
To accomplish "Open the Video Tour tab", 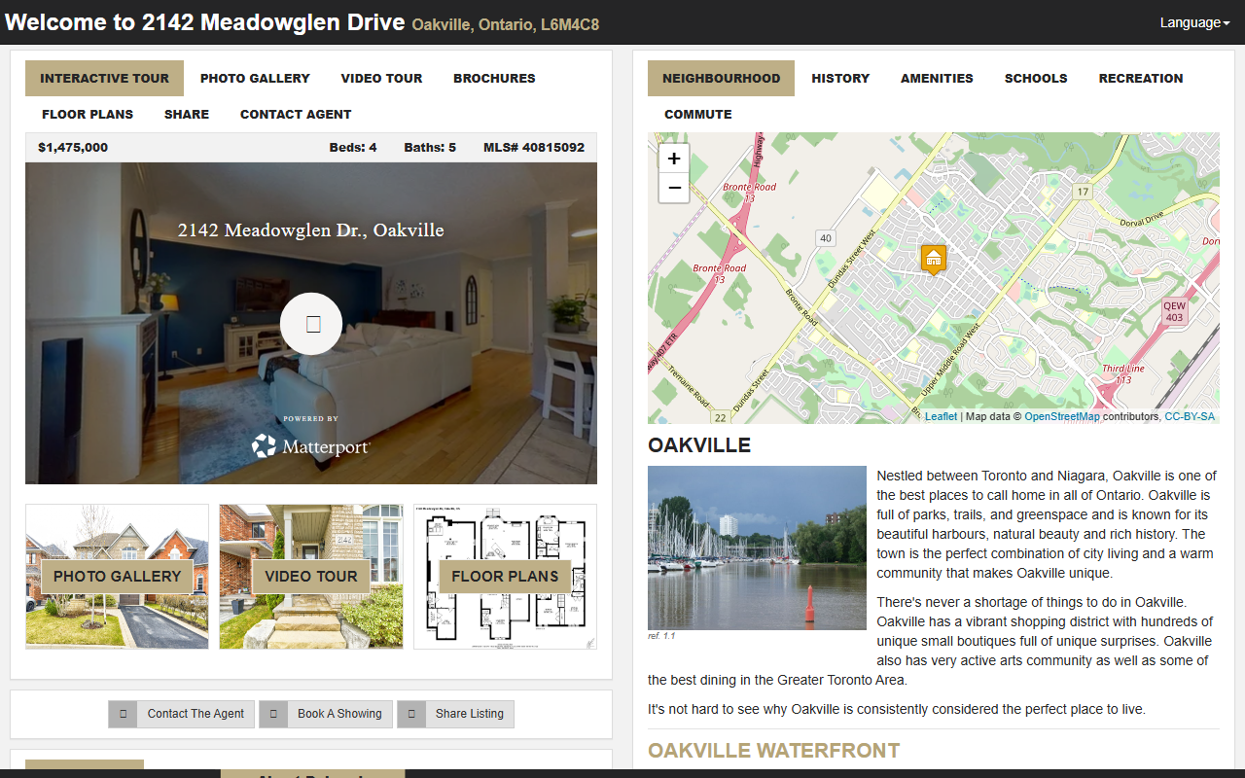I will (381, 78).
